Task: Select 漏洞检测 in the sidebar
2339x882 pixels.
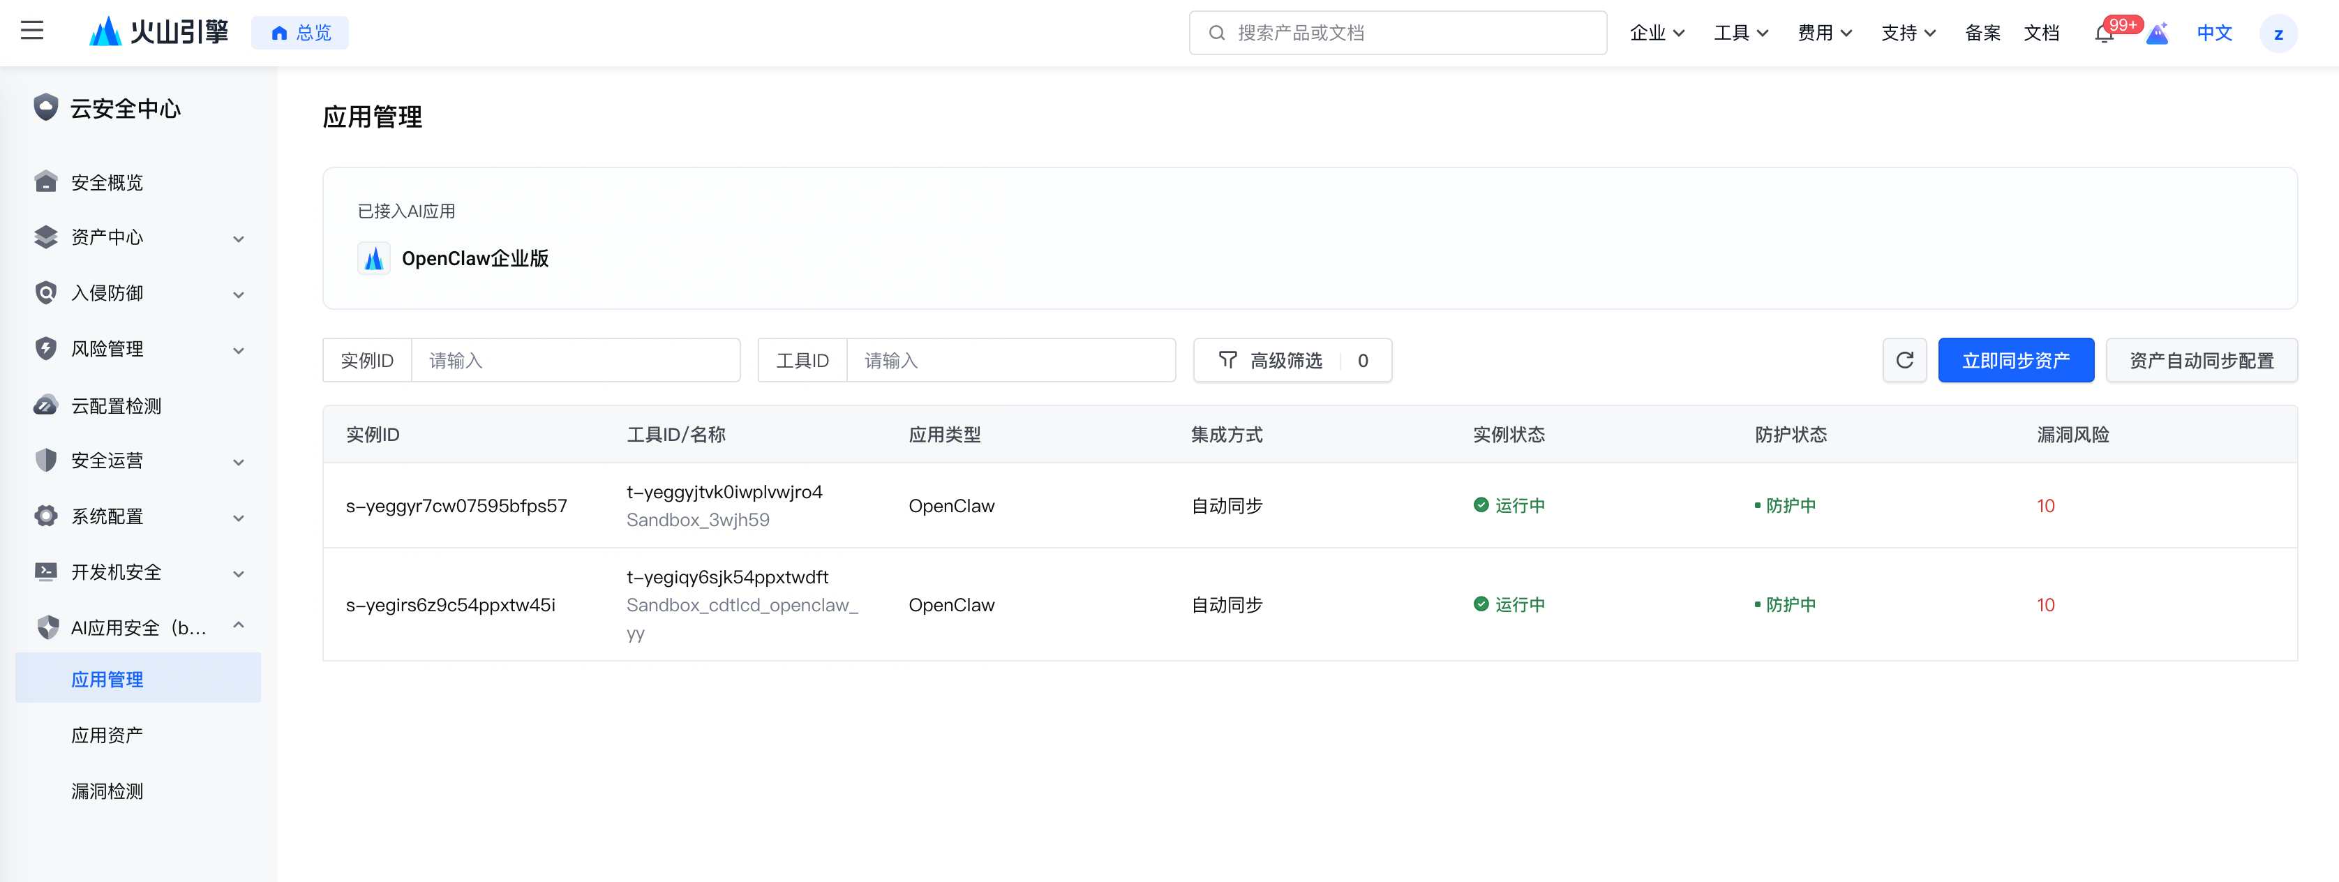Action: [x=107, y=791]
